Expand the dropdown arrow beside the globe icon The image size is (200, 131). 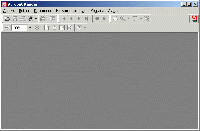(36, 19)
